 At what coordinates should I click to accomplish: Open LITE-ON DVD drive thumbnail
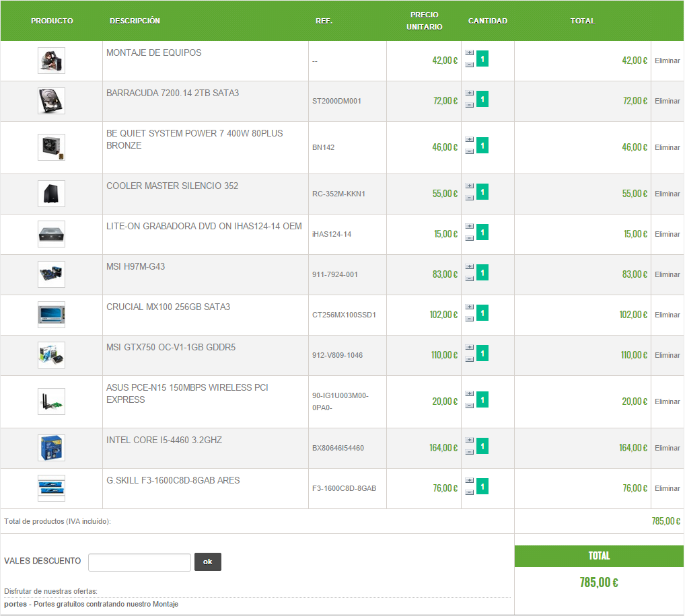51,234
